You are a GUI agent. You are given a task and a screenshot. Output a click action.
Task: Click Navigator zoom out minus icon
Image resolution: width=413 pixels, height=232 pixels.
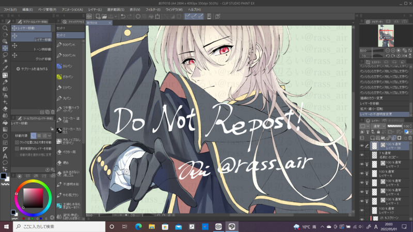(388, 51)
